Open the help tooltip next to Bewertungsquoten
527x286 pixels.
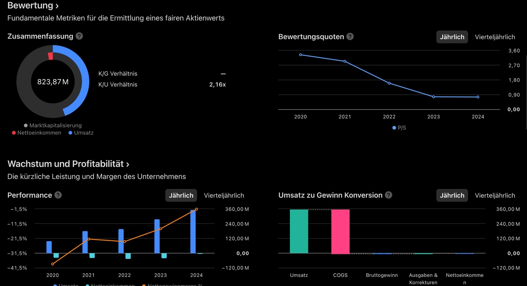(x=350, y=37)
